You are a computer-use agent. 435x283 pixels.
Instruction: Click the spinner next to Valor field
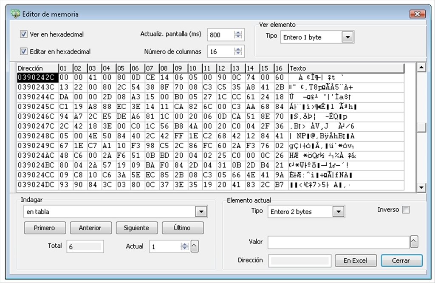coord(414,242)
